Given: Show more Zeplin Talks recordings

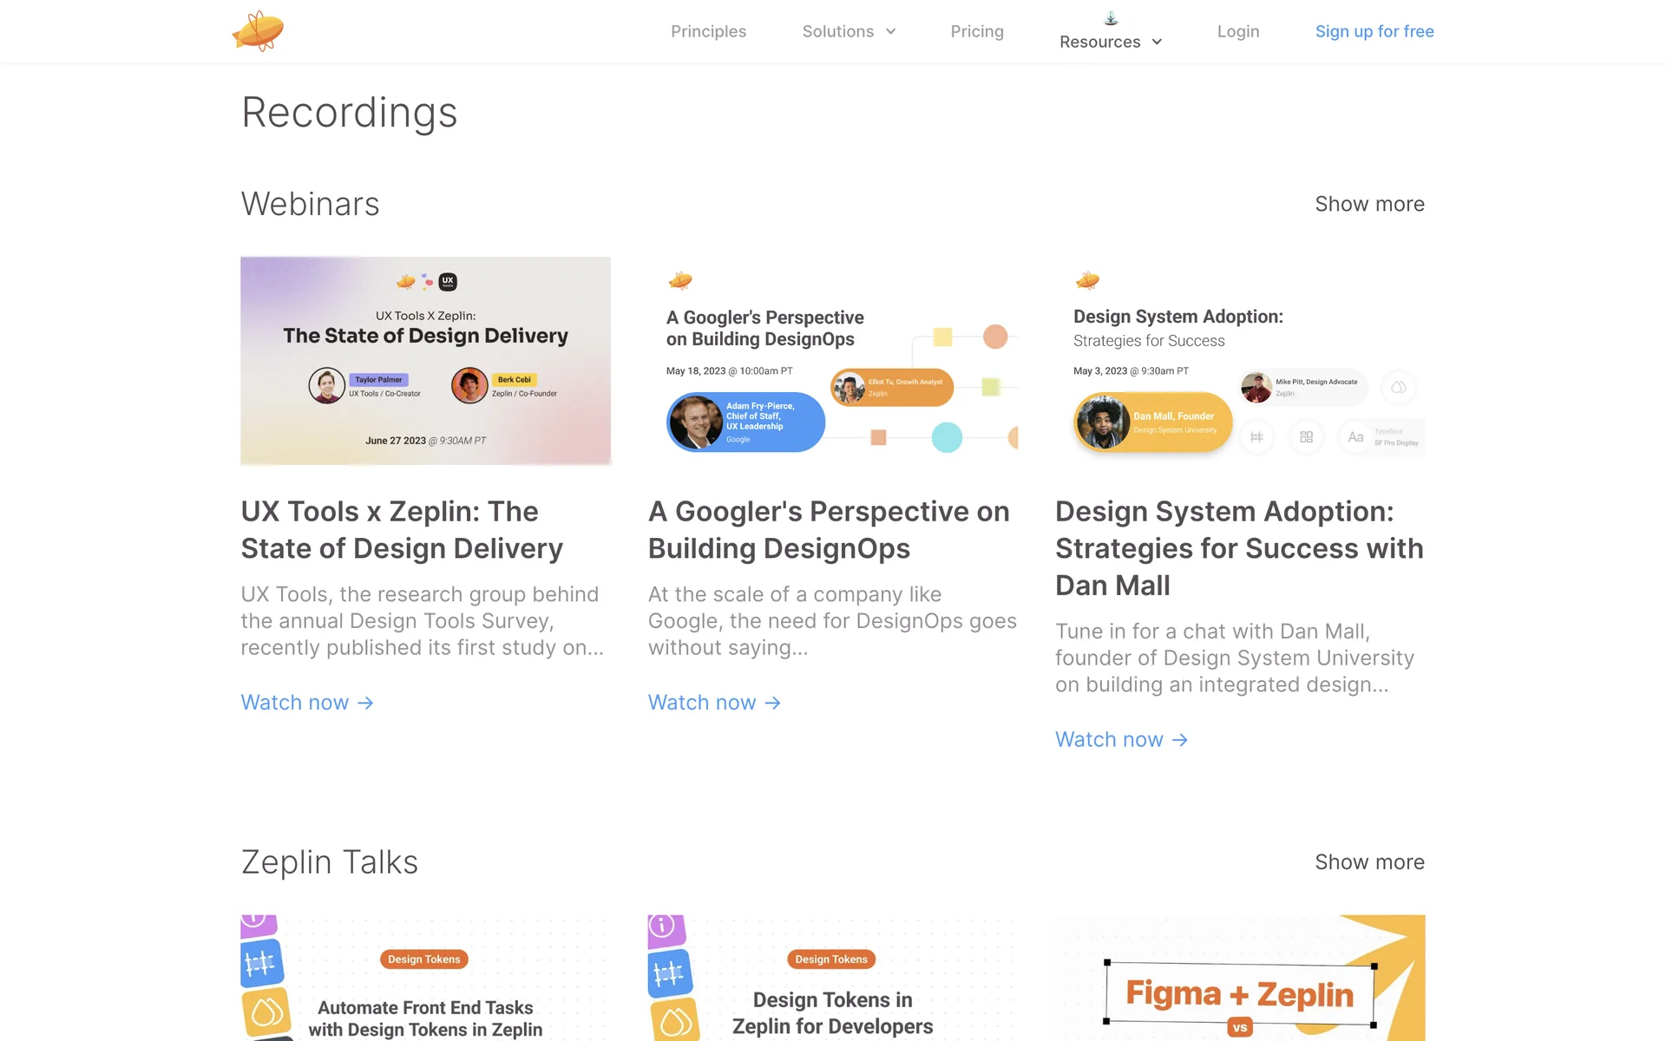Looking at the screenshot, I should coord(1369,862).
